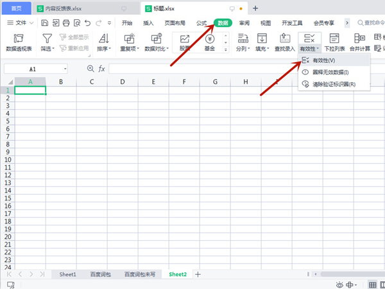The image size is (385, 289).
Task: Switch to the Sheet1 worksheet tab
Action: (x=67, y=274)
